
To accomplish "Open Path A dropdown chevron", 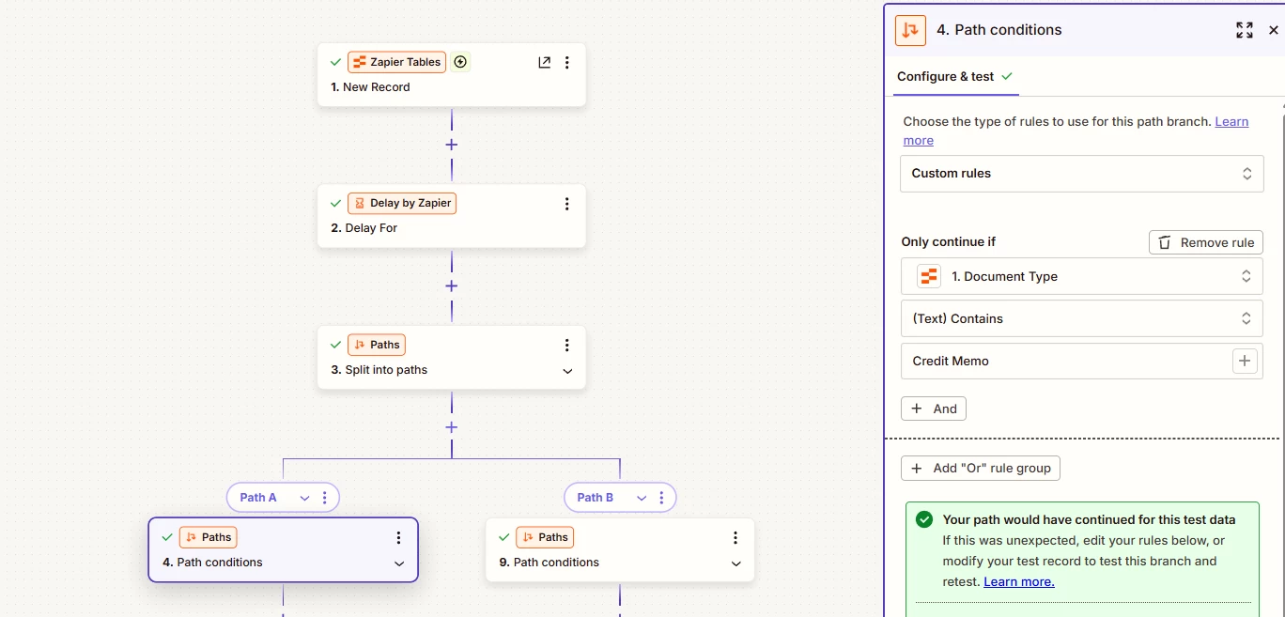I will tap(304, 498).
